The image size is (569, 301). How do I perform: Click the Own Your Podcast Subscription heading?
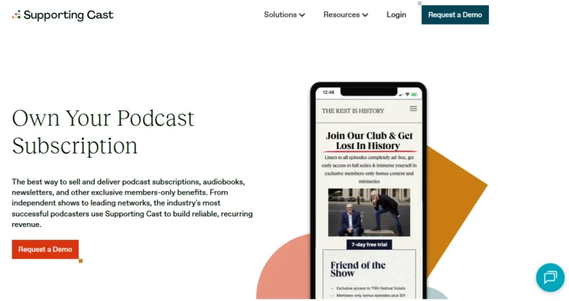coord(103,132)
